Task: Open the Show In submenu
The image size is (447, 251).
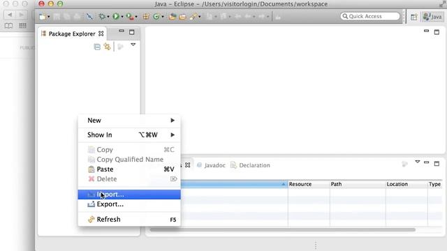Action: pyautogui.click(x=129, y=135)
